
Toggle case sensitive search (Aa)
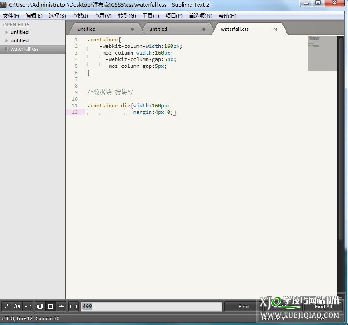click(17, 307)
